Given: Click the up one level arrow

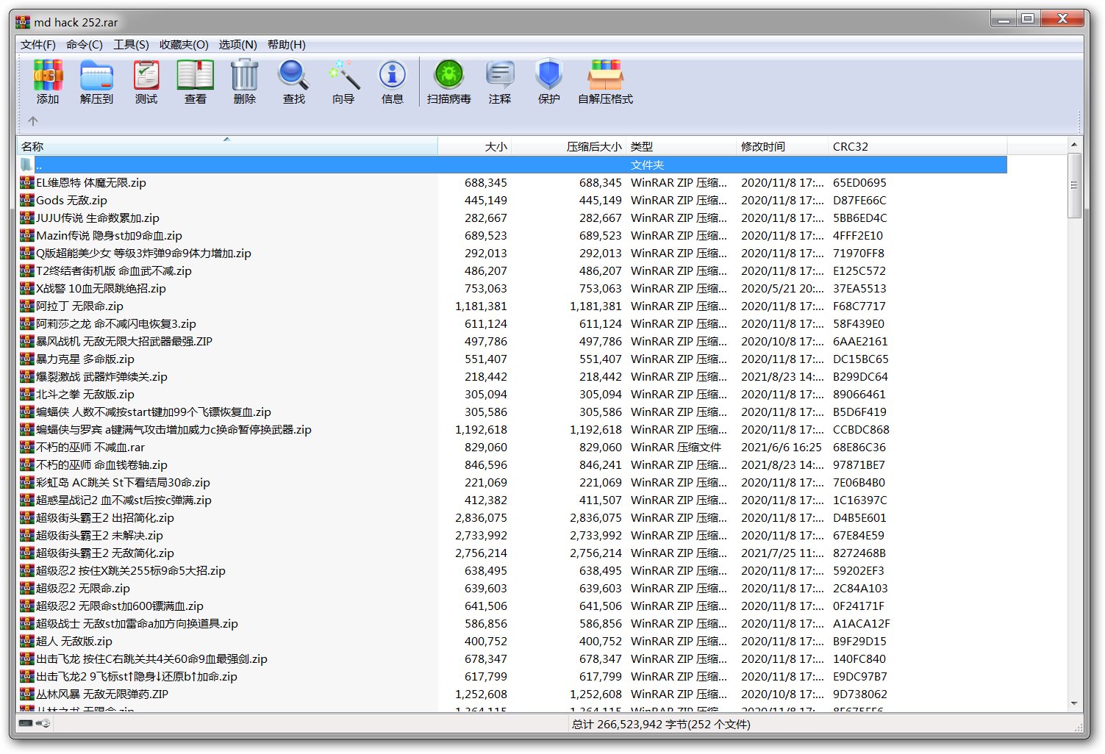Looking at the screenshot, I should (32, 121).
